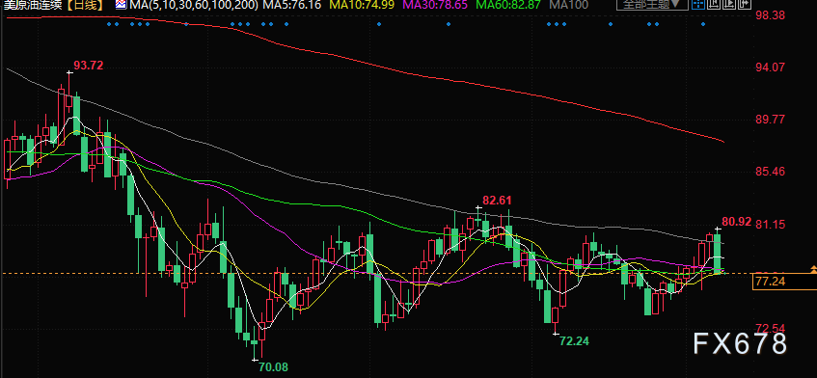Open the 全部主题 dropdown
Screen dimensions: 817x378
click(x=652, y=4)
